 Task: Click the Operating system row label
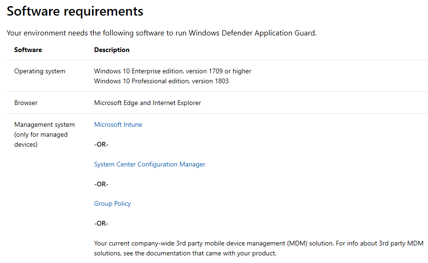[40, 71]
